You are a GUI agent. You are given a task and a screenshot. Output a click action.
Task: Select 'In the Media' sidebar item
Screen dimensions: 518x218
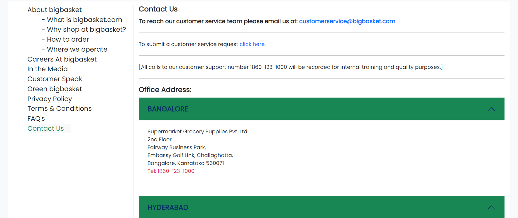pyautogui.click(x=48, y=69)
